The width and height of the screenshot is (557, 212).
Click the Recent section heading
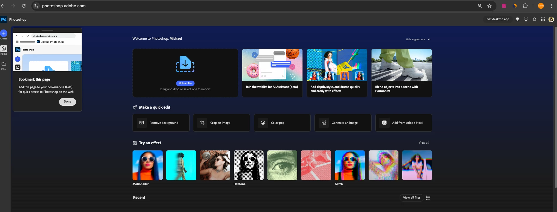139,198
